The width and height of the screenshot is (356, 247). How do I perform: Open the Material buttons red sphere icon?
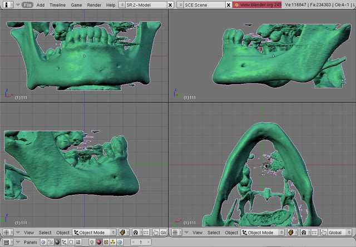tap(99, 242)
